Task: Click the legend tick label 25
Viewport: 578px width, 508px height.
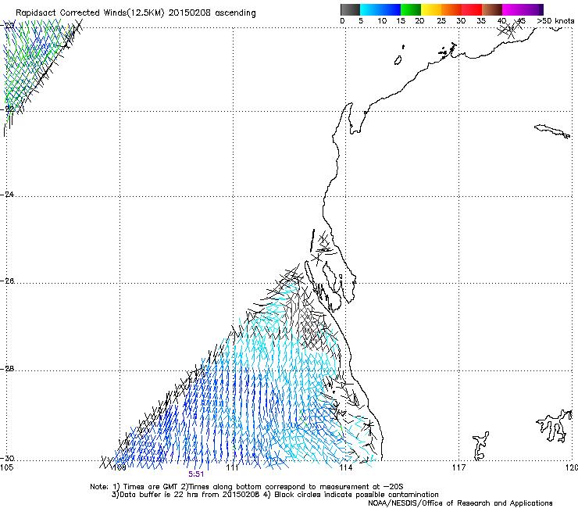Action: [441, 21]
